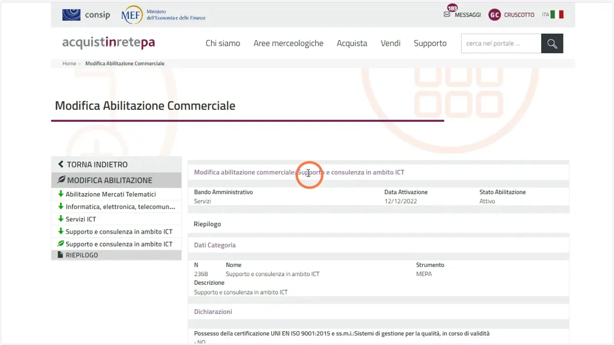The height and width of the screenshot is (345, 614).
Task: Click the 'Servizi' bando value
Action: (203, 201)
